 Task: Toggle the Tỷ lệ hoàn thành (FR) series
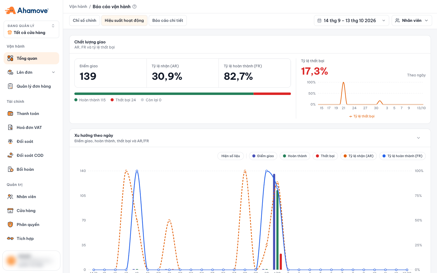(402, 156)
